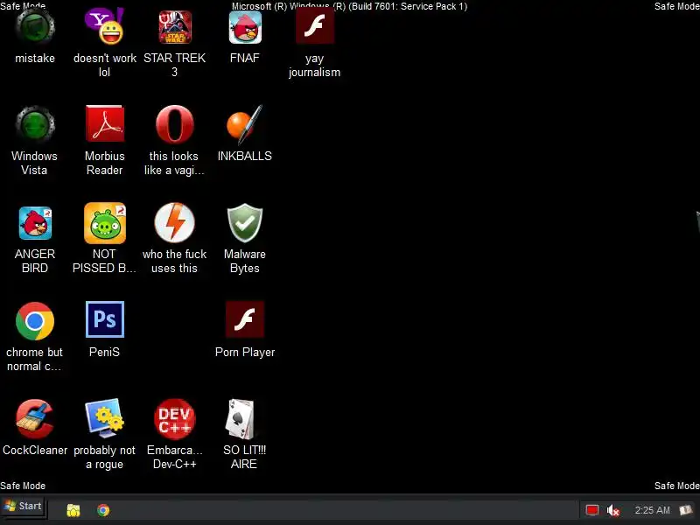
Task: Select the 'INKBALLS' desktop icon
Action: coord(245,124)
